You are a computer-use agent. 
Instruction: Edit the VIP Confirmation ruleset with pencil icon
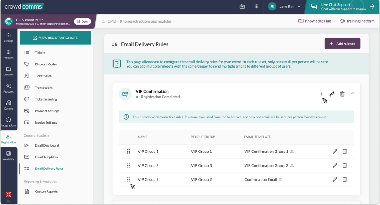332,94
